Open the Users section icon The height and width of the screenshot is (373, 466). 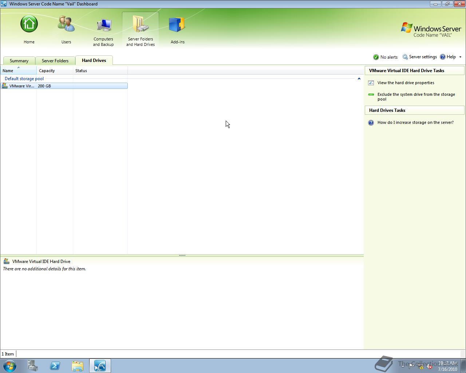pos(66,24)
